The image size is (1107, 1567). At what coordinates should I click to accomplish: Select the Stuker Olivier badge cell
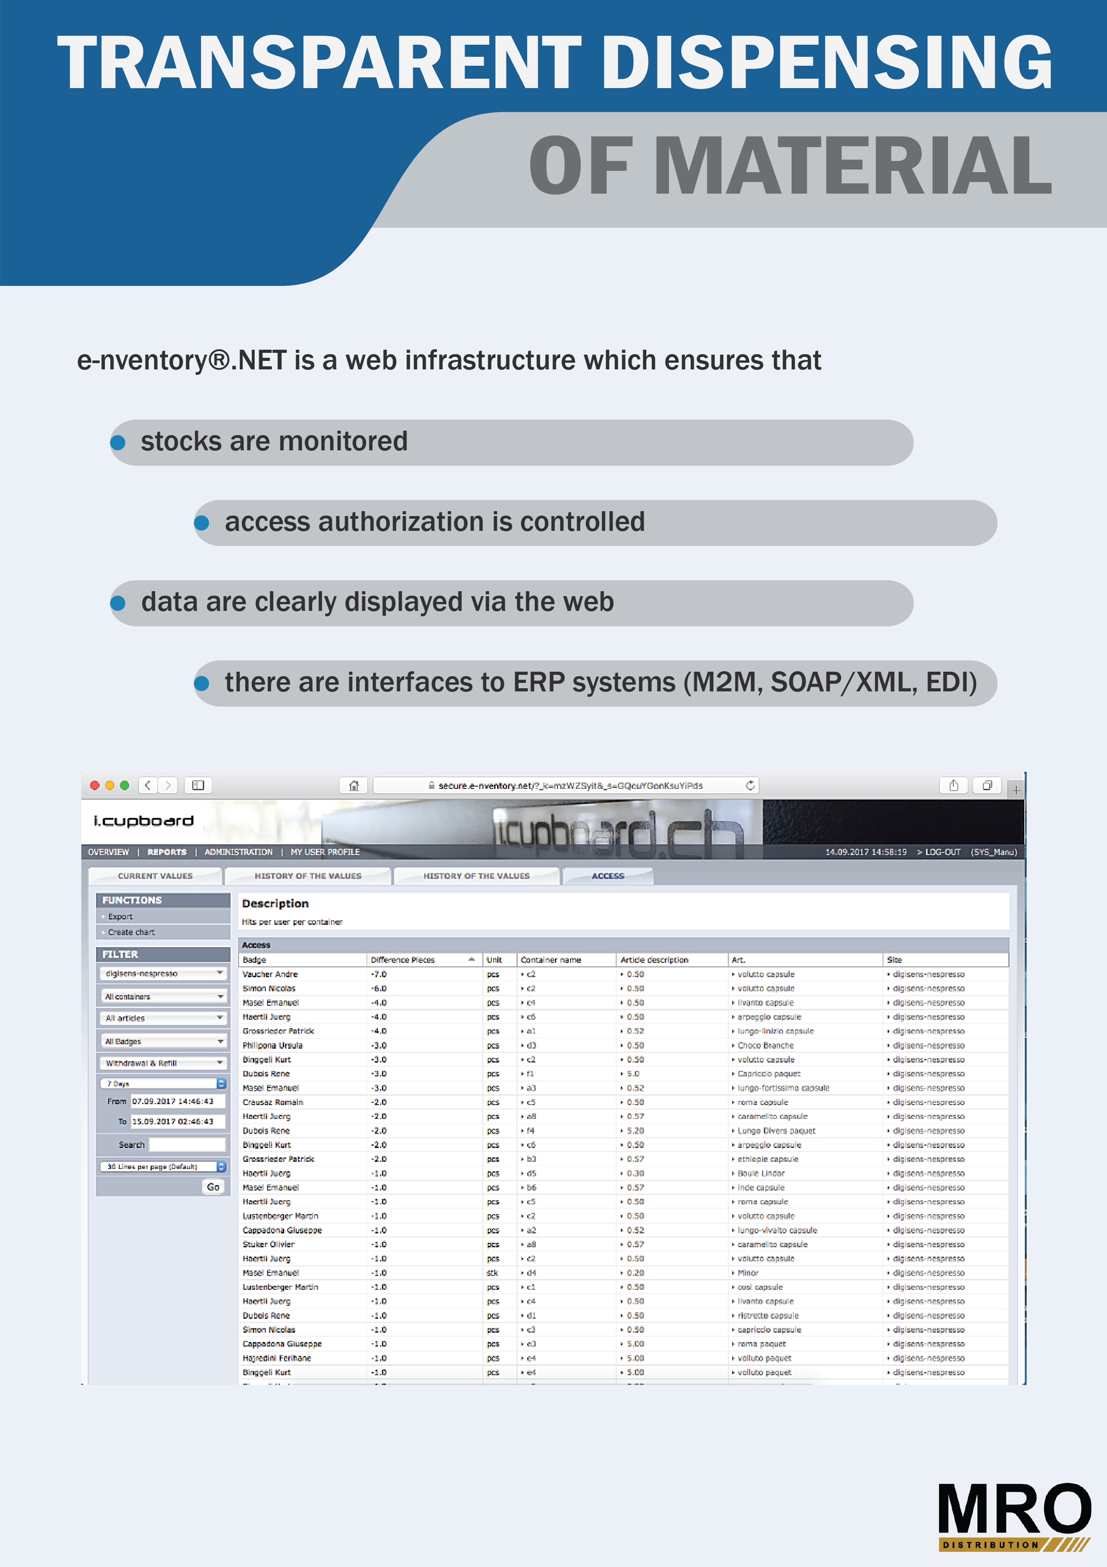(x=268, y=1244)
